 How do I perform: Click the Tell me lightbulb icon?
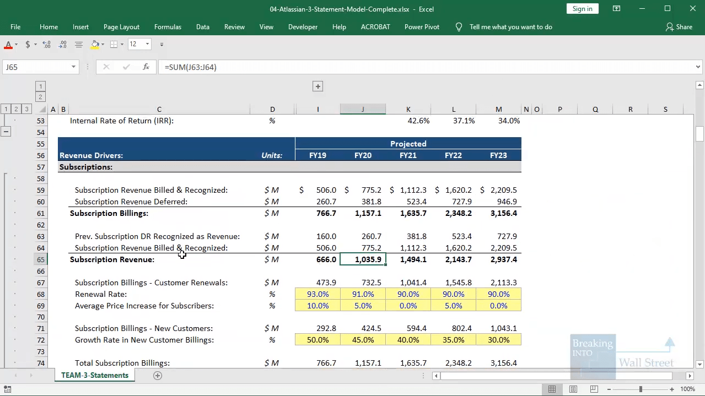click(x=459, y=27)
